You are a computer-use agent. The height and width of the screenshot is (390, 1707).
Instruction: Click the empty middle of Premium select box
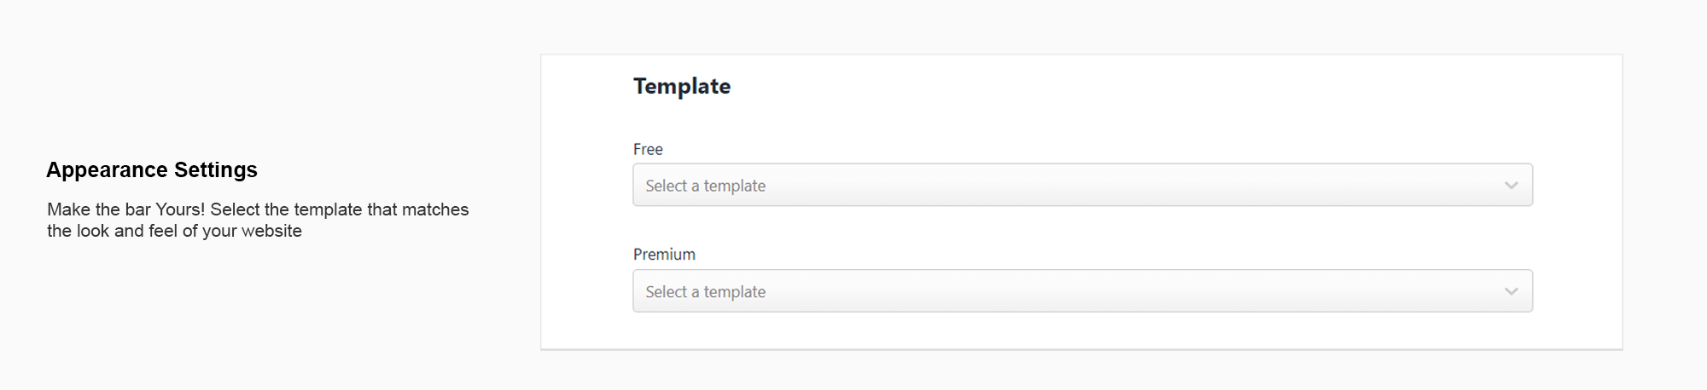pyautogui.click(x=1110, y=291)
